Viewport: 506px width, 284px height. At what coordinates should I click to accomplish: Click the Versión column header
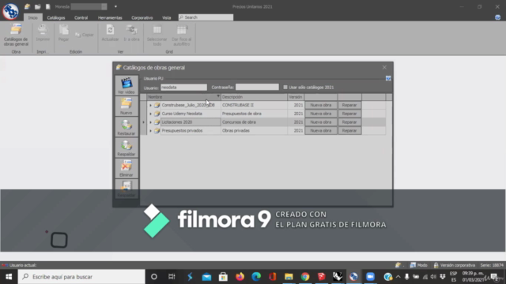(x=296, y=97)
